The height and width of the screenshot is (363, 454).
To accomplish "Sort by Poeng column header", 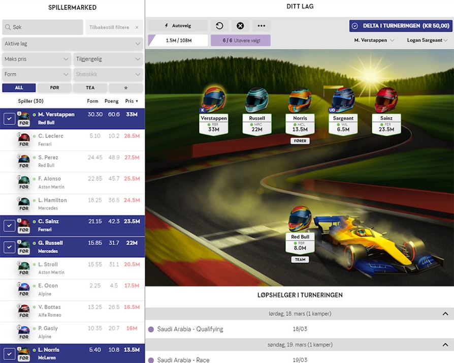I will (112, 101).
